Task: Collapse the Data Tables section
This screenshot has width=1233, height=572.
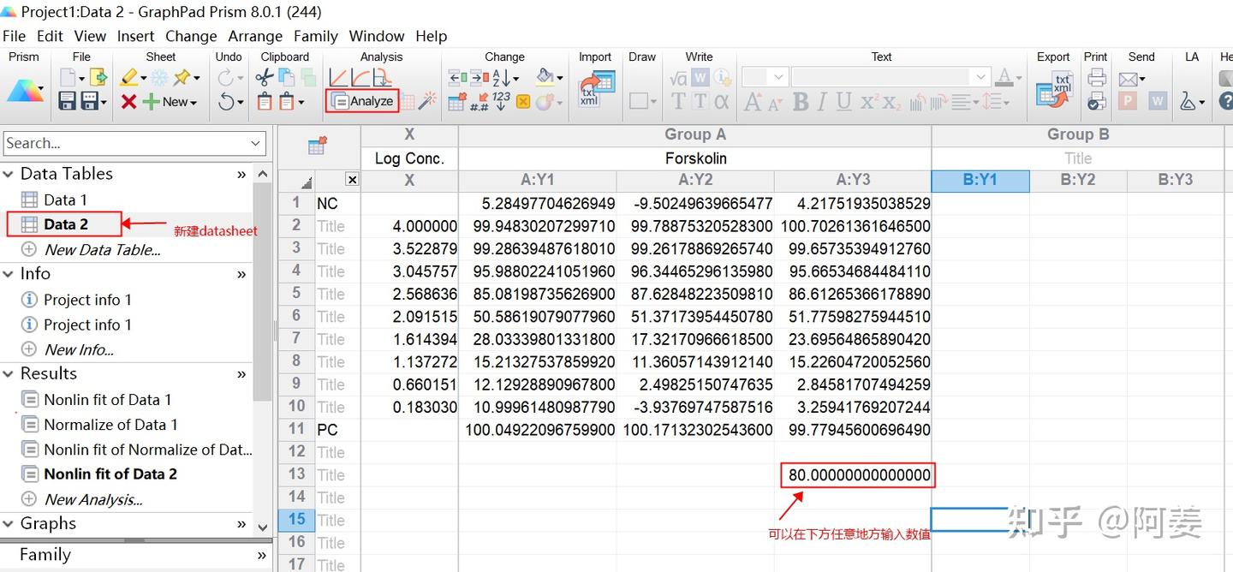Action: pos(9,174)
